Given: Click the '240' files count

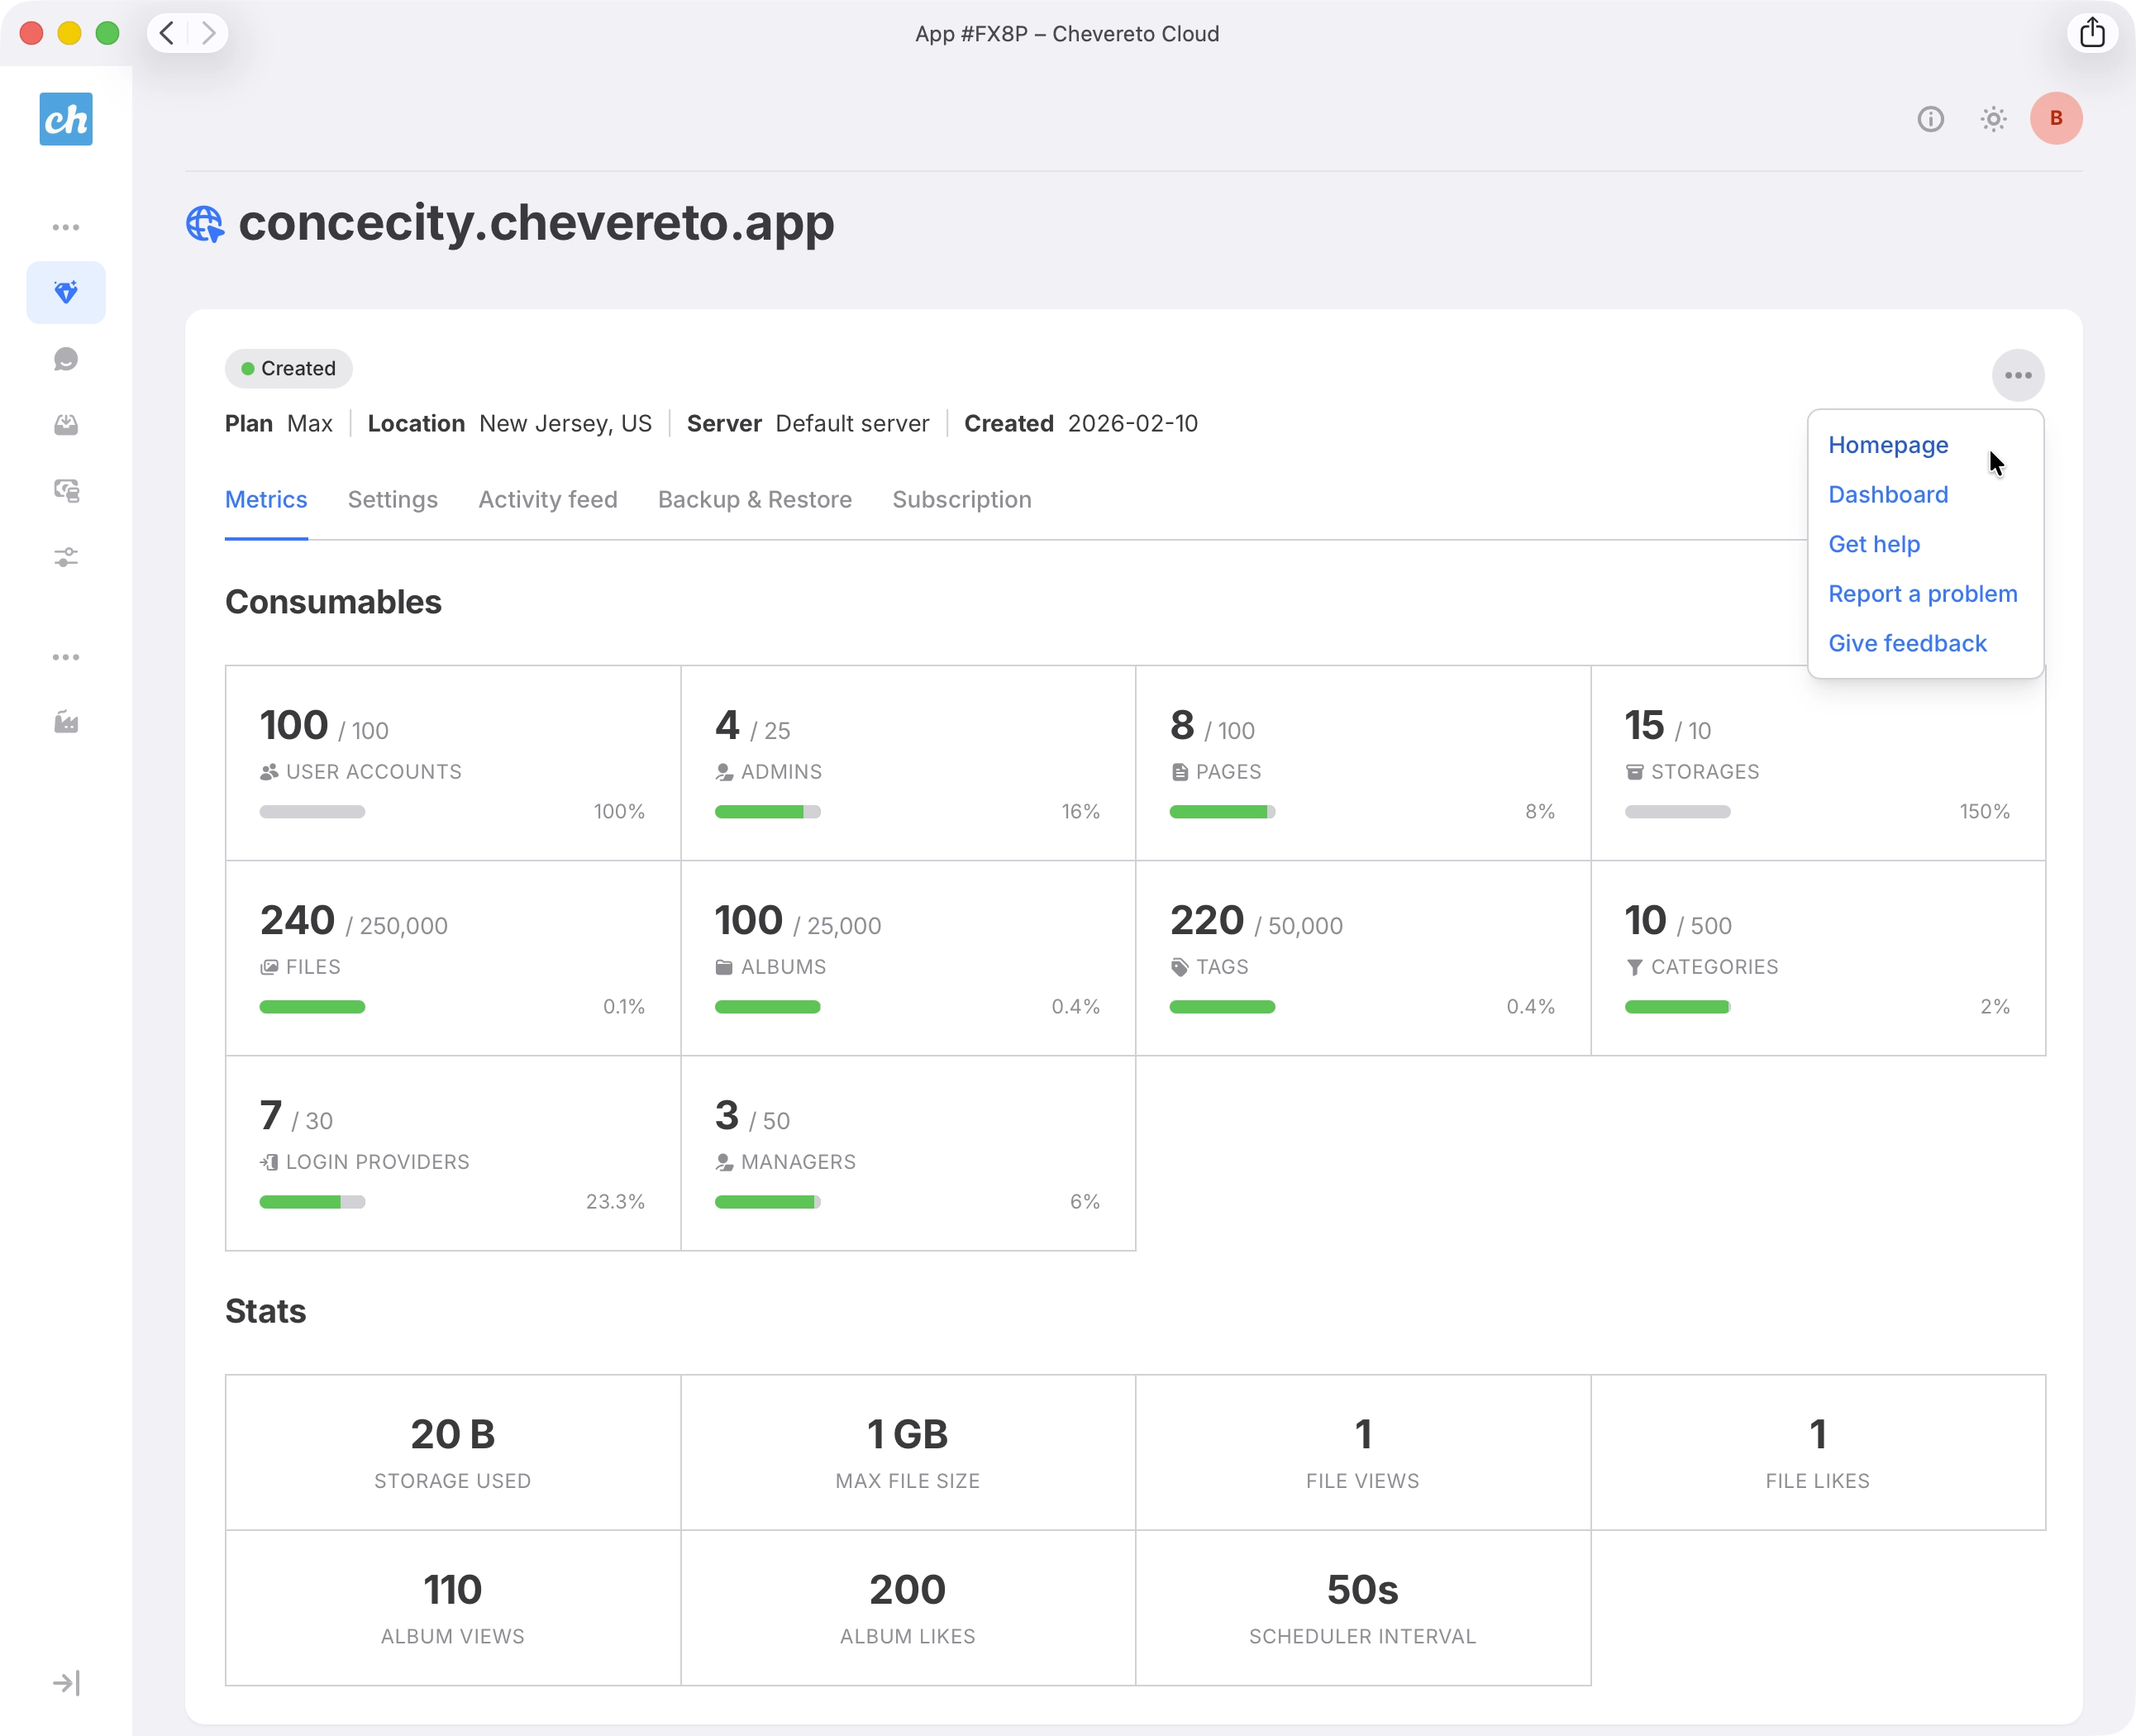Looking at the screenshot, I should (297, 920).
